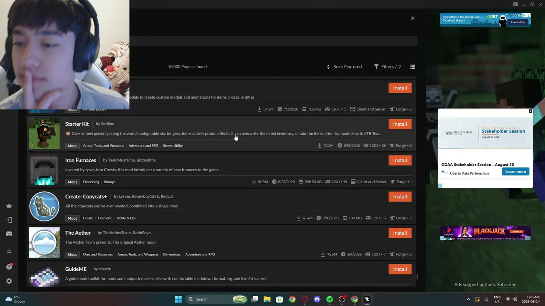
Task: Click the taskbar Search box
Action: tap(217, 299)
